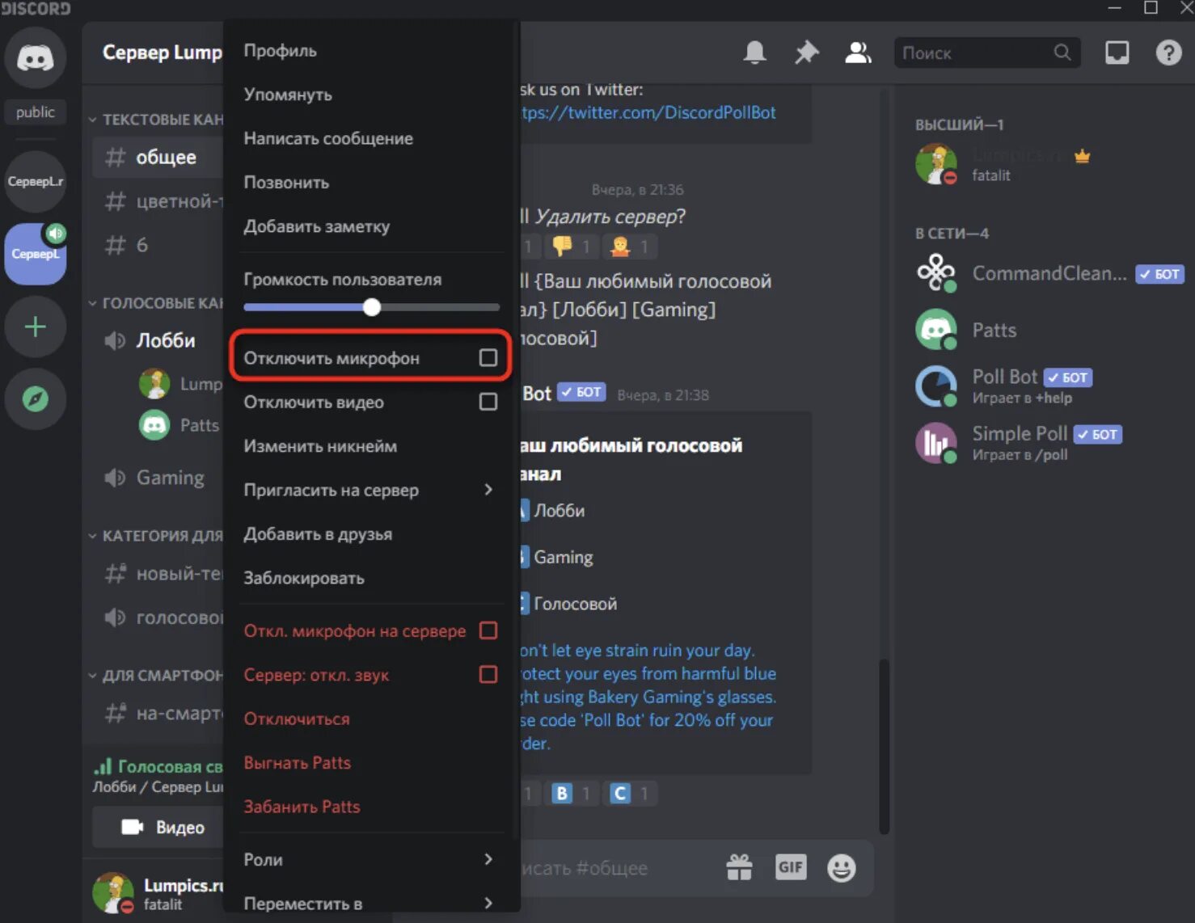Tick the 'Отключить видео' checkbox
The image size is (1195, 923).
488,402
